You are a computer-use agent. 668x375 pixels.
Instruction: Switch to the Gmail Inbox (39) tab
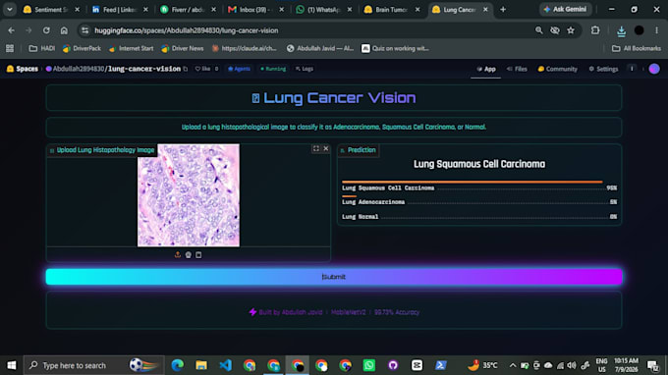tap(250, 10)
